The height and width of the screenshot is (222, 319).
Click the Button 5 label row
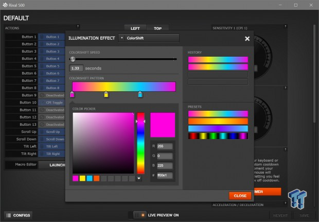pos(22,66)
